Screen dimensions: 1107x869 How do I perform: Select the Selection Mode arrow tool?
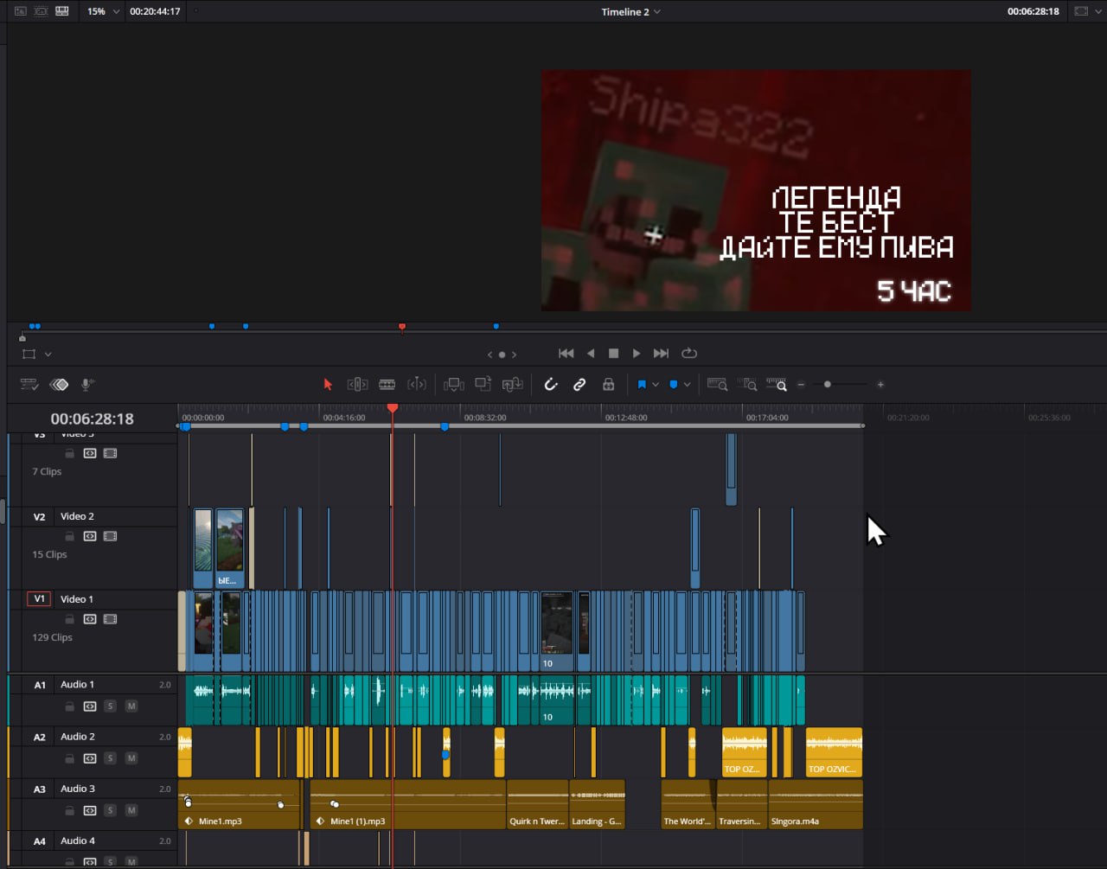click(328, 385)
